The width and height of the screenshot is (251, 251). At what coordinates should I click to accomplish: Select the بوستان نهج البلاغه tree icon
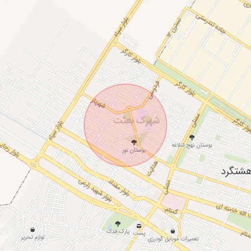point(192,137)
